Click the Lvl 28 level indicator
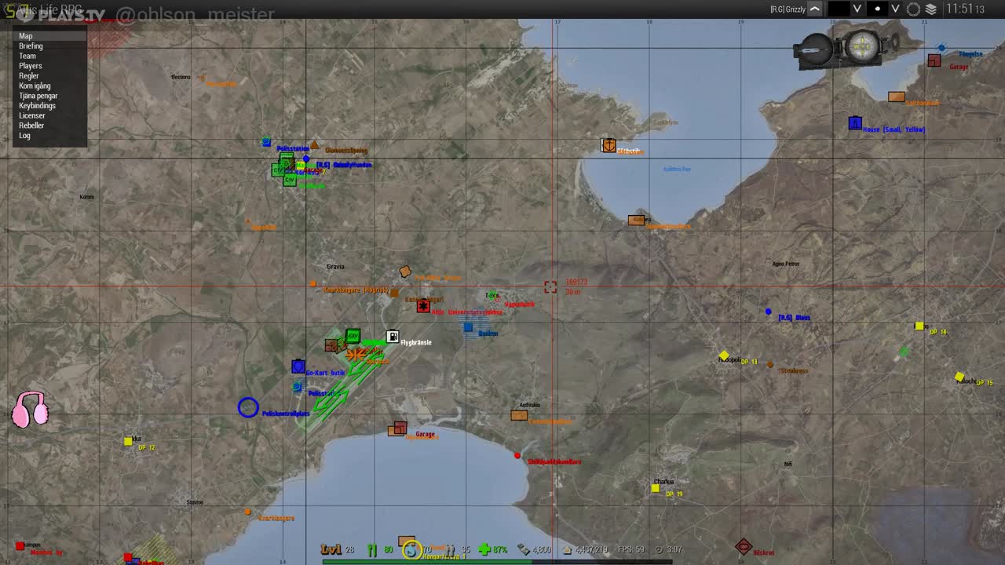Screen dimensions: 1005x565 pos(338,550)
